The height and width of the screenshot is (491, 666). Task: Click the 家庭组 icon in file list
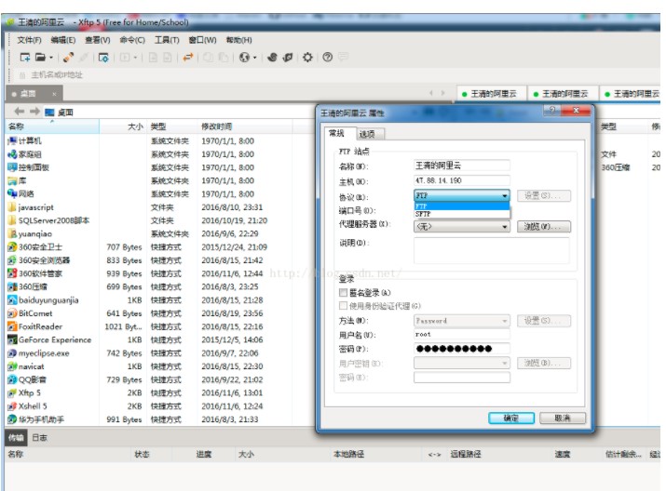(x=12, y=154)
